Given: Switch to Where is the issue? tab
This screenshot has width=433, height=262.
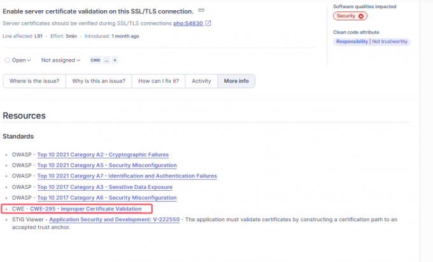Looking at the screenshot, I should [34, 81].
